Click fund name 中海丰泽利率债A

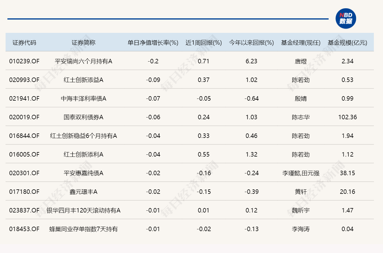point(83,99)
